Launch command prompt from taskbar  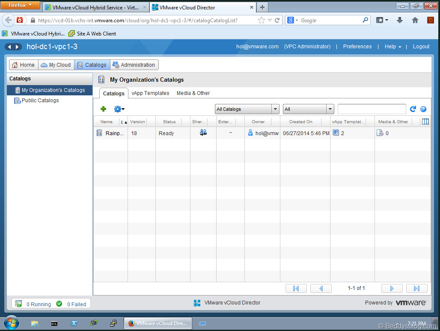click(x=54, y=323)
